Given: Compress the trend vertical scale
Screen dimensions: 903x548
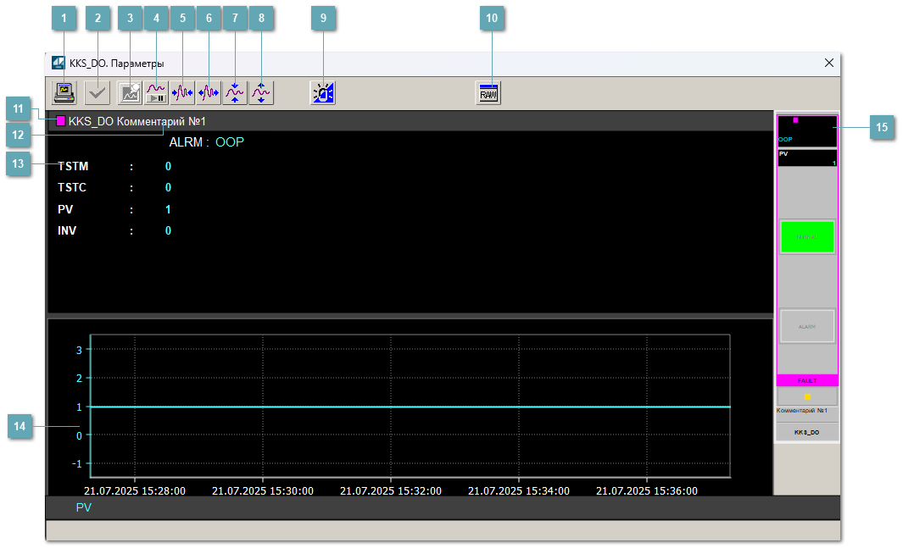Looking at the screenshot, I should coord(235,93).
